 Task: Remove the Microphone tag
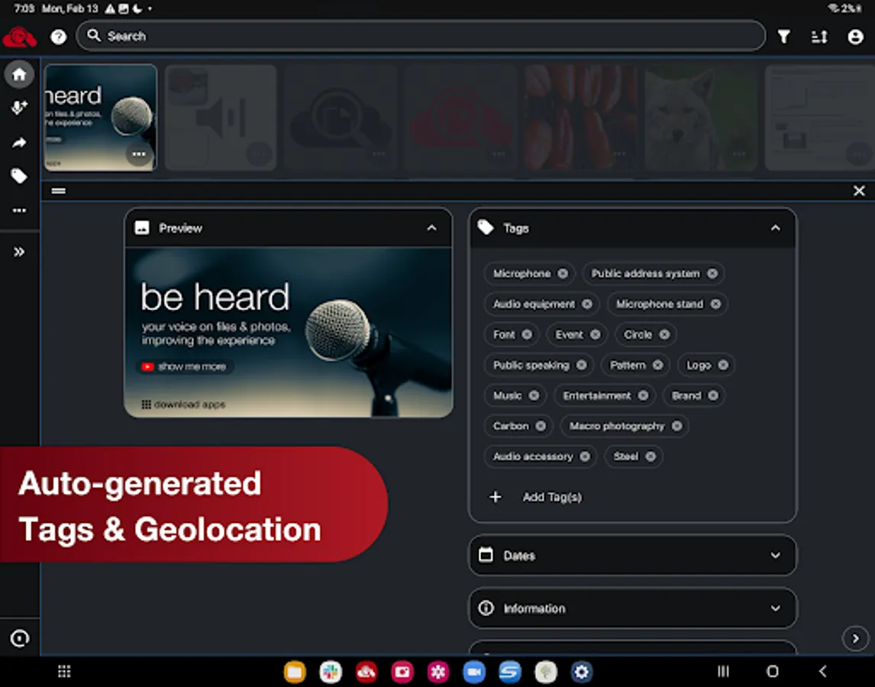pos(563,273)
